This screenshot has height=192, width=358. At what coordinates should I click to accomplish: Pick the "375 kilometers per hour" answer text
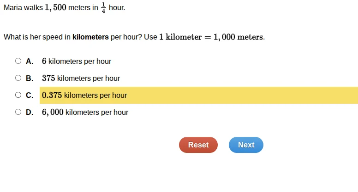tap(81, 78)
